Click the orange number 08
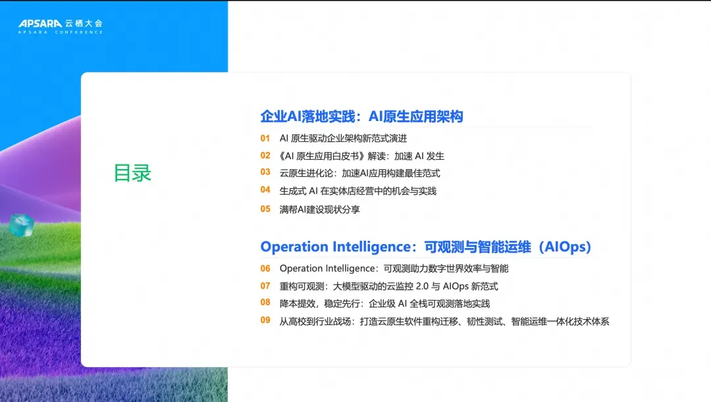This screenshot has width=711, height=402. (x=265, y=303)
